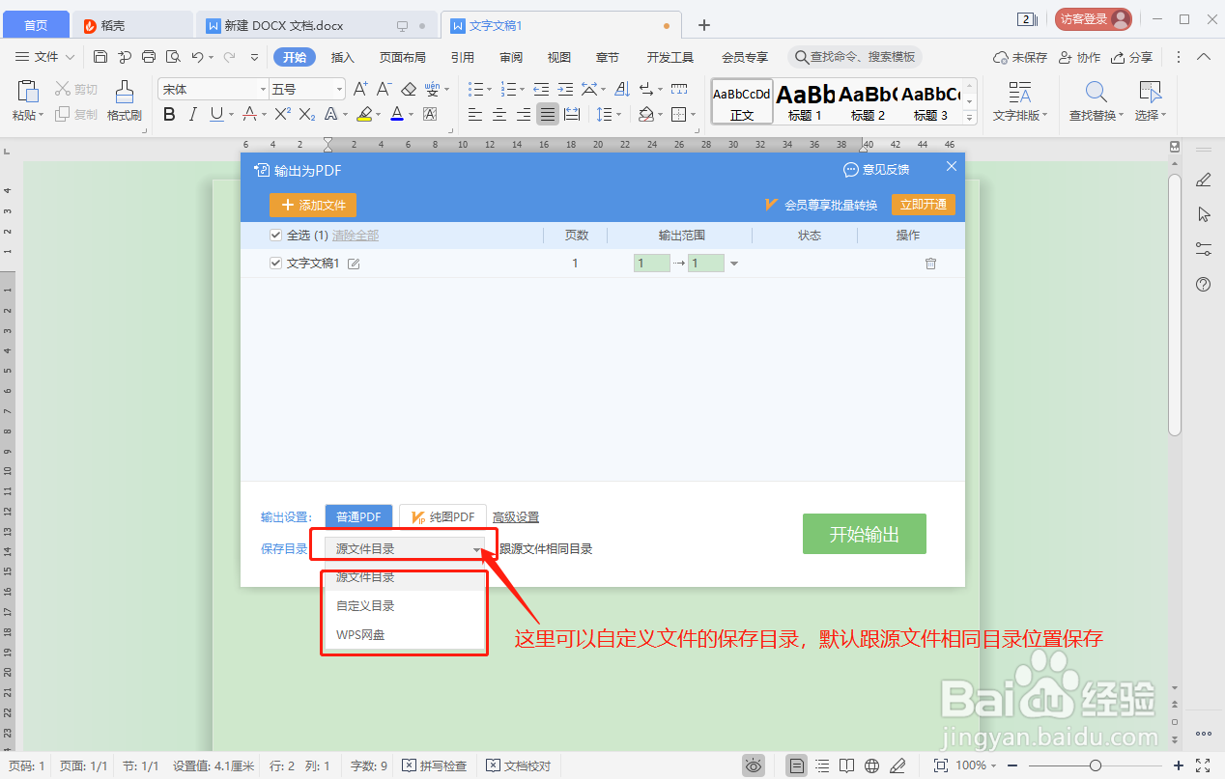This screenshot has width=1225, height=779.
Task: Open the 审阅 ribbon tab
Action: 511,57
